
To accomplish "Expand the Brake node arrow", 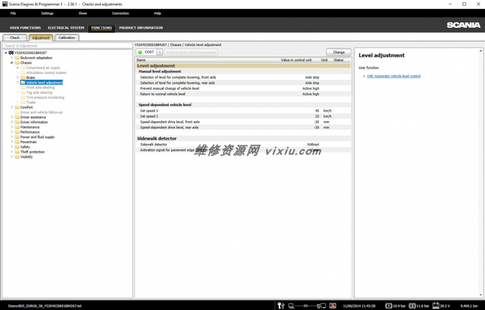I will coord(18,78).
